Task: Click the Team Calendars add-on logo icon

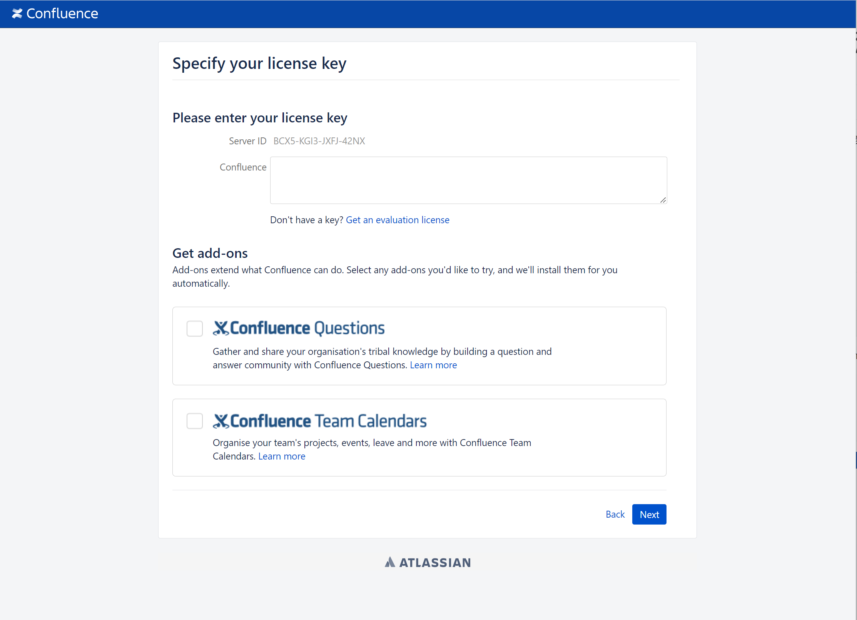Action: 221,421
